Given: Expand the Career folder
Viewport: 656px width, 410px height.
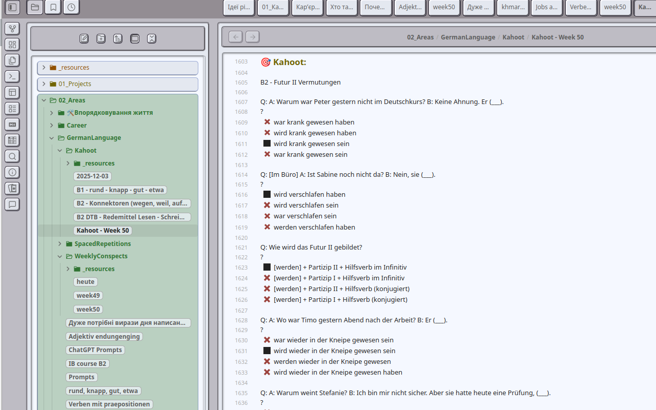Looking at the screenshot, I should pyautogui.click(x=52, y=126).
